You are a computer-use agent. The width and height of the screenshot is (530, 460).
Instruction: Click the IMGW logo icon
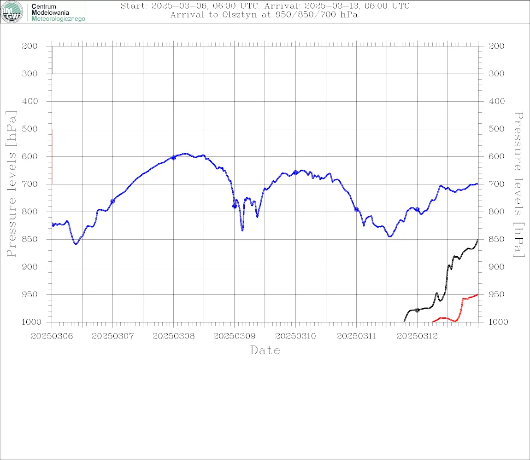[x=12, y=12]
